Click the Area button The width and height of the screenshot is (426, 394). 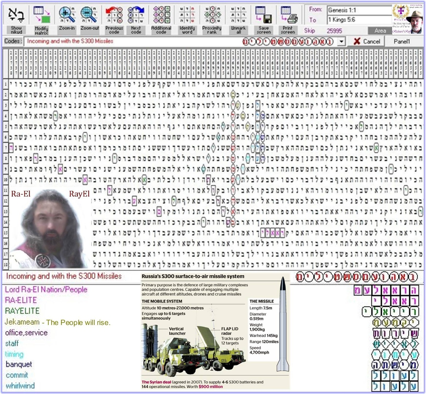[x=380, y=31]
